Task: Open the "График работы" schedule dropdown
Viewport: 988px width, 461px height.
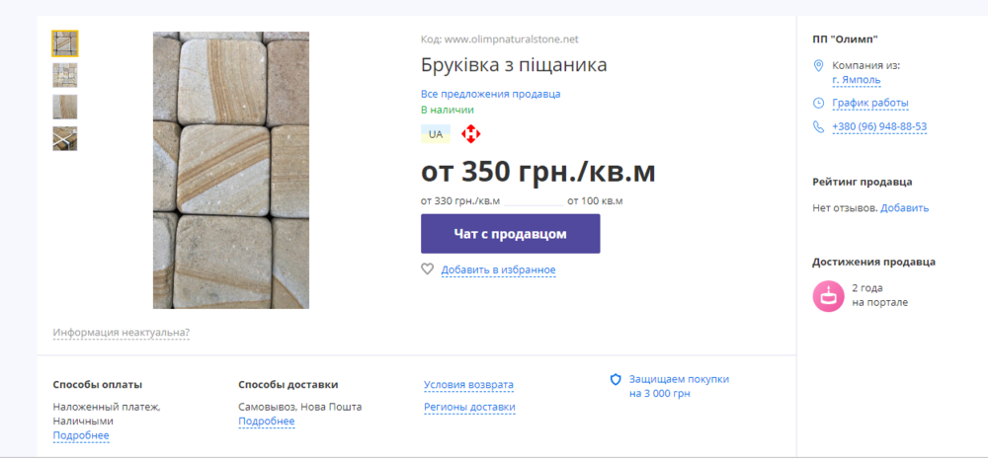Action: 870,103
